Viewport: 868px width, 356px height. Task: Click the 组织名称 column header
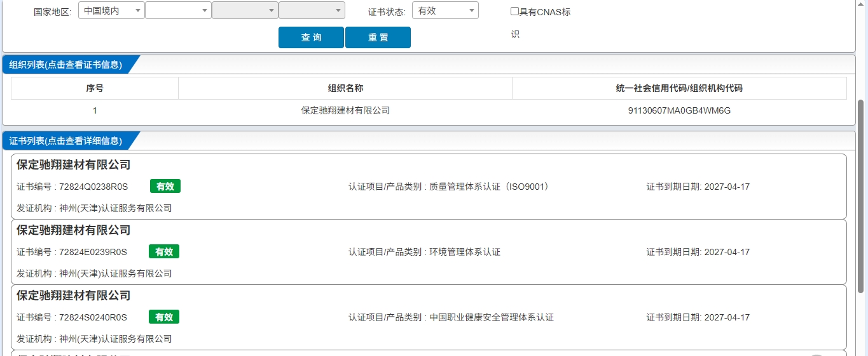(345, 88)
